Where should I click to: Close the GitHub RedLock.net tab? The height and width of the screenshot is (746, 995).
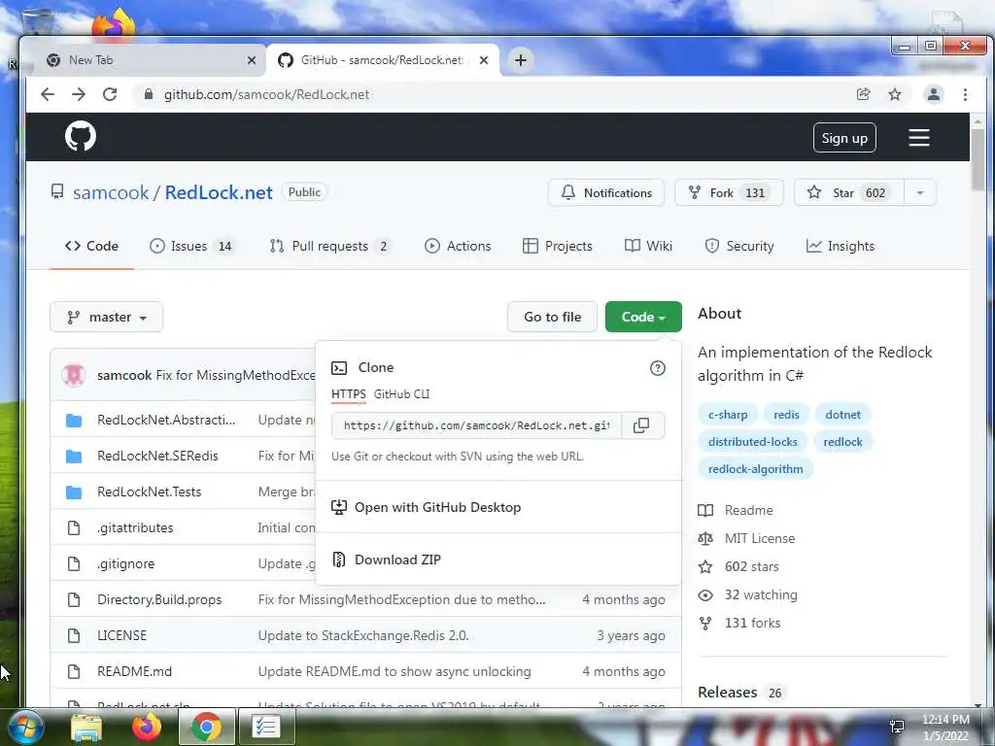click(x=484, y=60)
